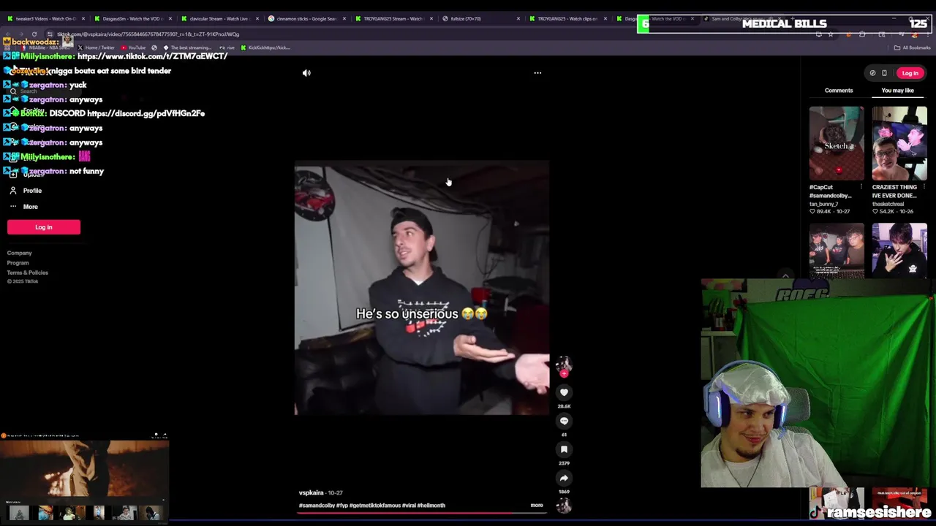The image size is (936, 526).
Task: Open Profile in the TikTok sidebar
Action: point(25,191)
